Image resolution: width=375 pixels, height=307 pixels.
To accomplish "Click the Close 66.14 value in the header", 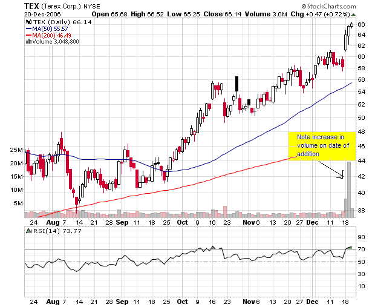I will point(223,14).
